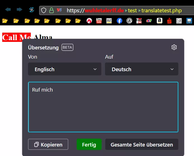
Task: Open the eBay bookmark
Action: click(149, 21)
